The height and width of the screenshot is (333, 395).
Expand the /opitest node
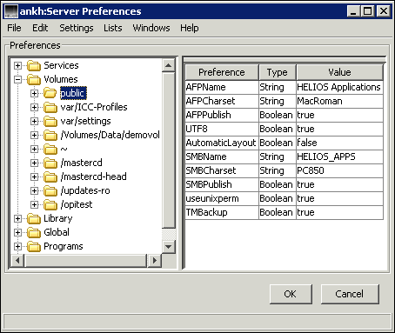pyautogui.click(x=34, y=204)
